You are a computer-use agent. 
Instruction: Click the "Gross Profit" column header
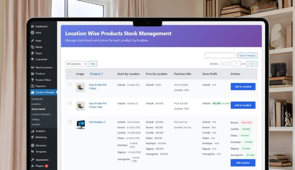[210, 74]
